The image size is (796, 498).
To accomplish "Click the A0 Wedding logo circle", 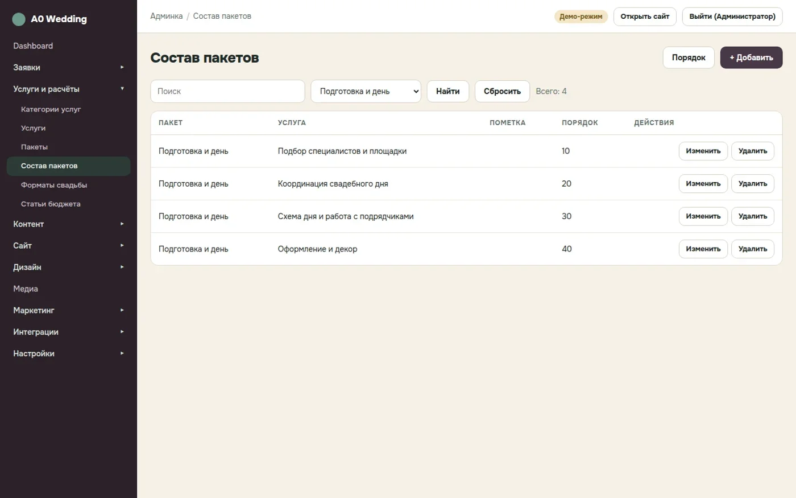I will 19,19.
